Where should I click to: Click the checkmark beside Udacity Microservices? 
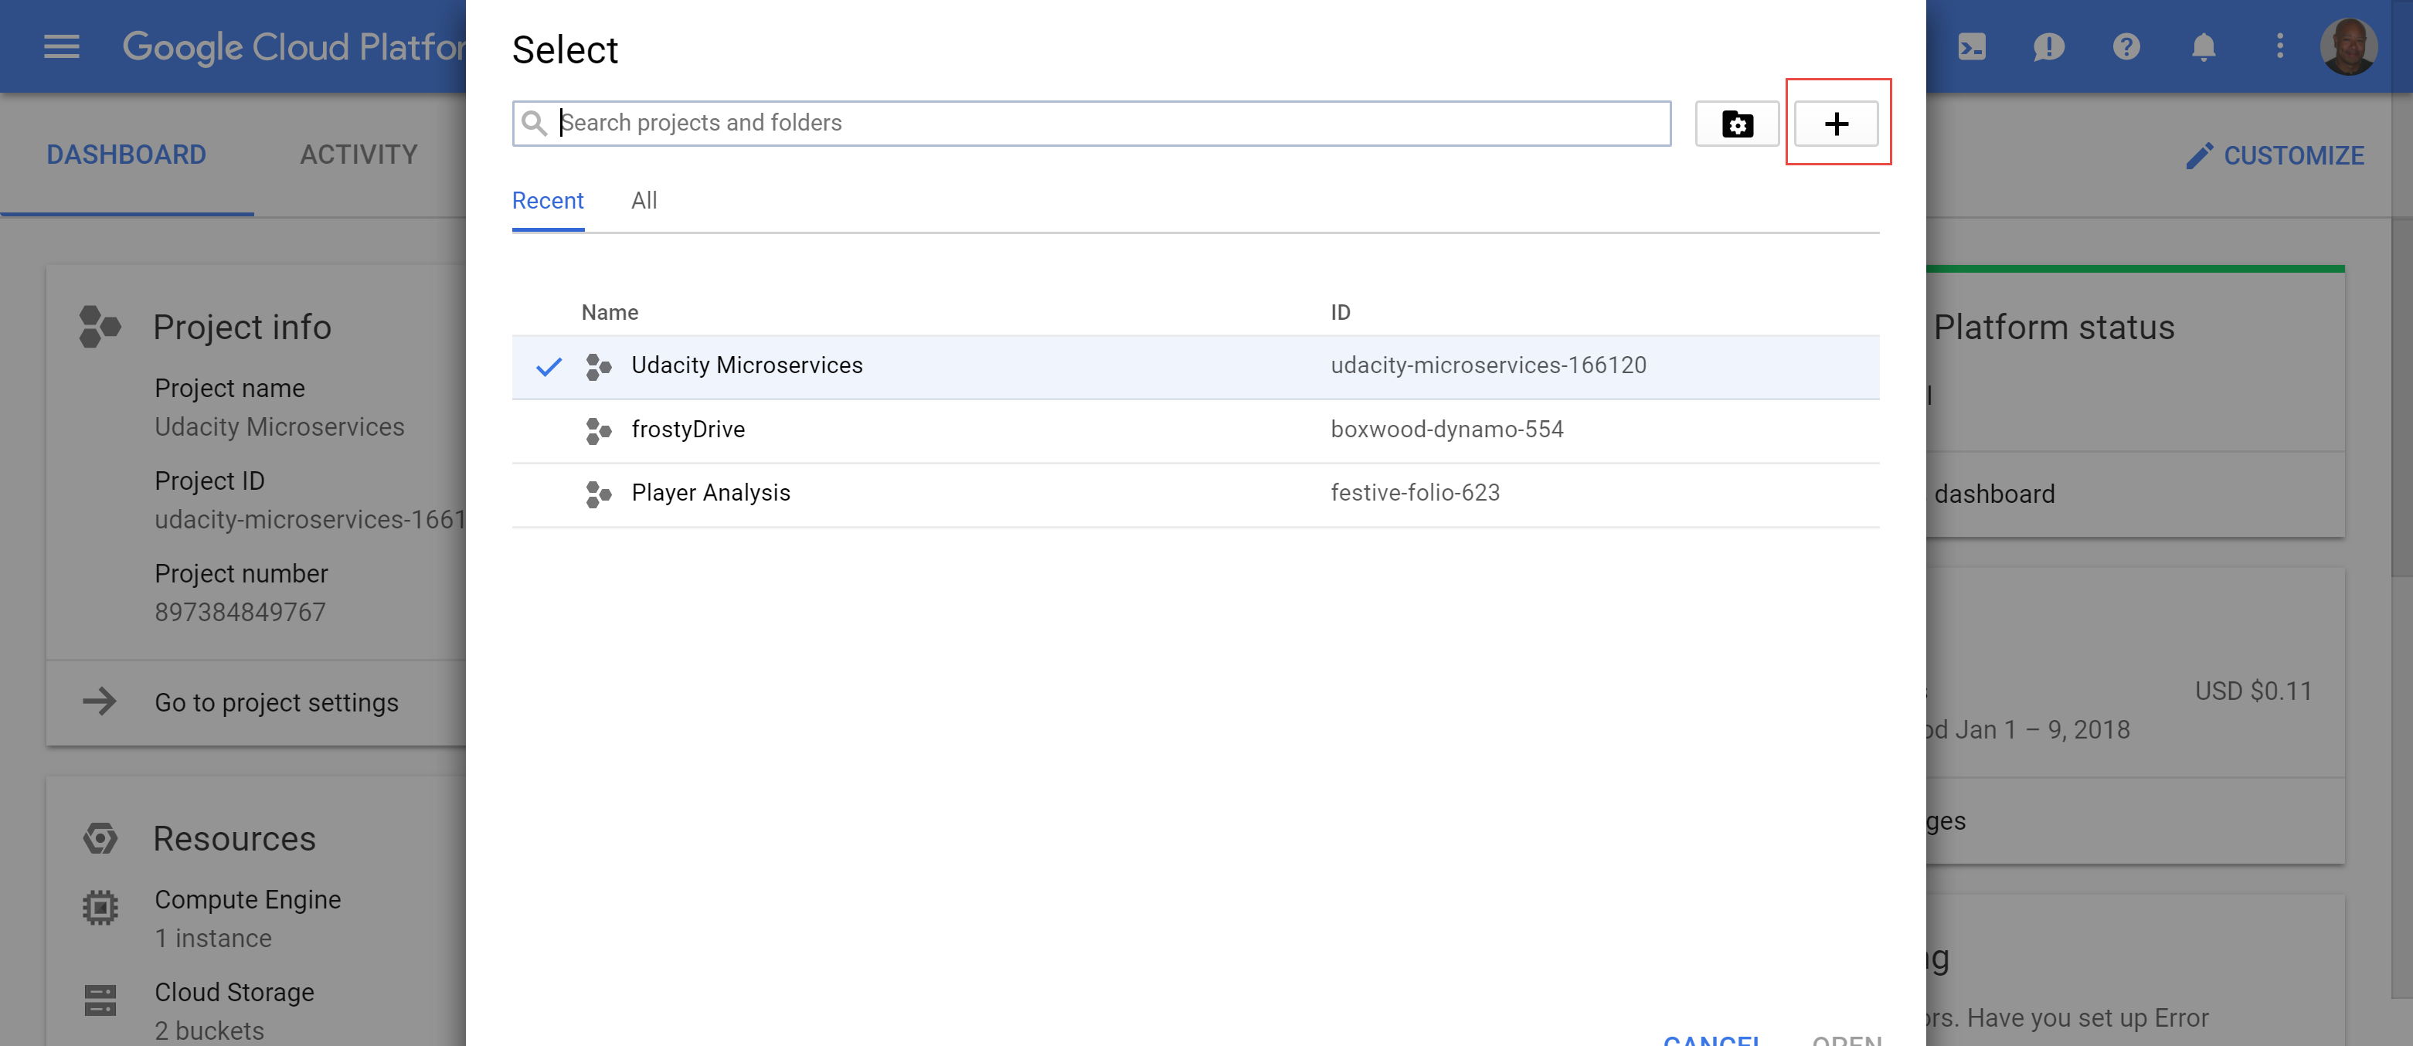[549, 366]
